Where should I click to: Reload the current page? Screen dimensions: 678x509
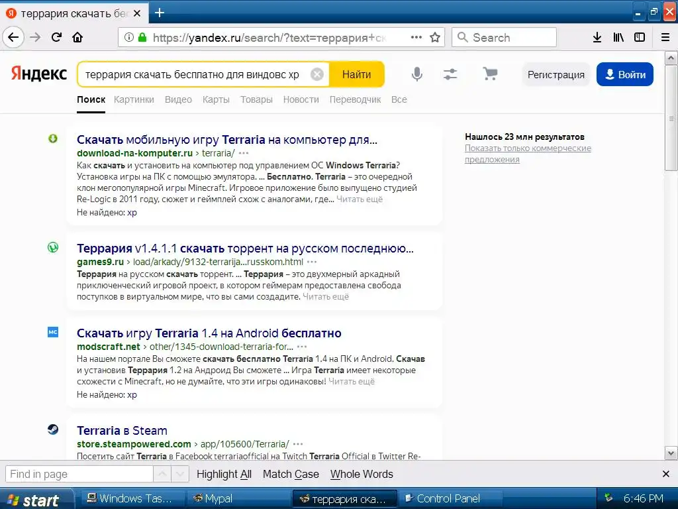tap(57, 37)
